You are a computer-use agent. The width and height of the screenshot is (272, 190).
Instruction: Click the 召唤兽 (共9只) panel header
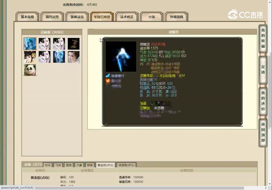[x=52, y=32]
